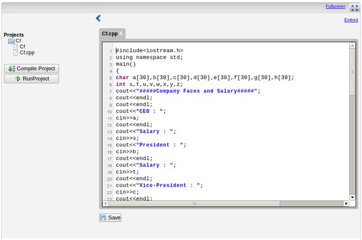Viewport: 362px width, 240px height.
Task: Click the Cf project folder icon
Action: point(11,41)
